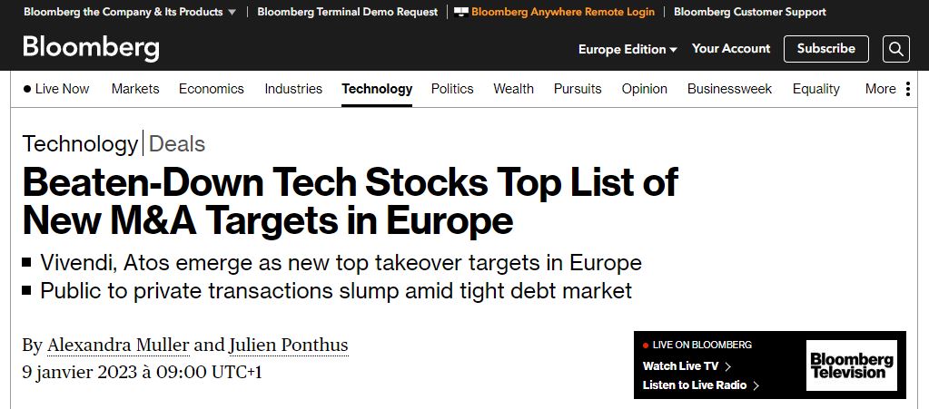The image size is (929, 409).
Task: Select the Technology tab
Action: 377,89
